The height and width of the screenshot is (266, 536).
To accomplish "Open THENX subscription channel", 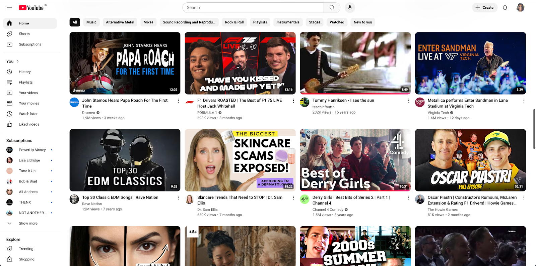I will tap(30, 203).
